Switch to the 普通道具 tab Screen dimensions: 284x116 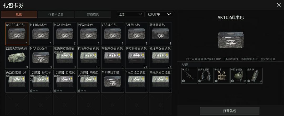[x=93, y=14]
